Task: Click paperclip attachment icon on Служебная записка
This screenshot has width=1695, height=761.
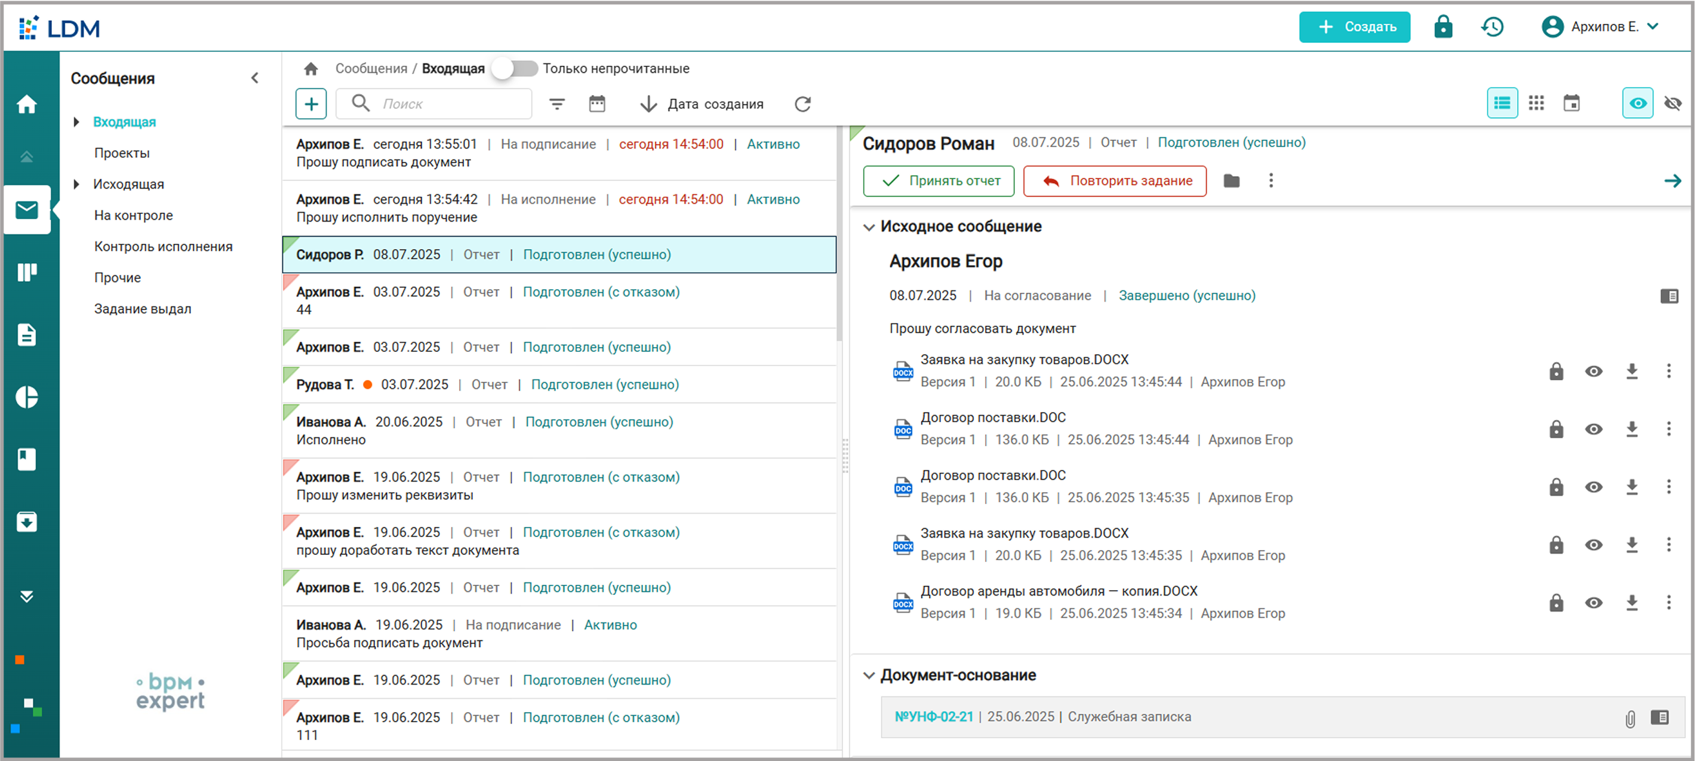Action: (1630, 718)
